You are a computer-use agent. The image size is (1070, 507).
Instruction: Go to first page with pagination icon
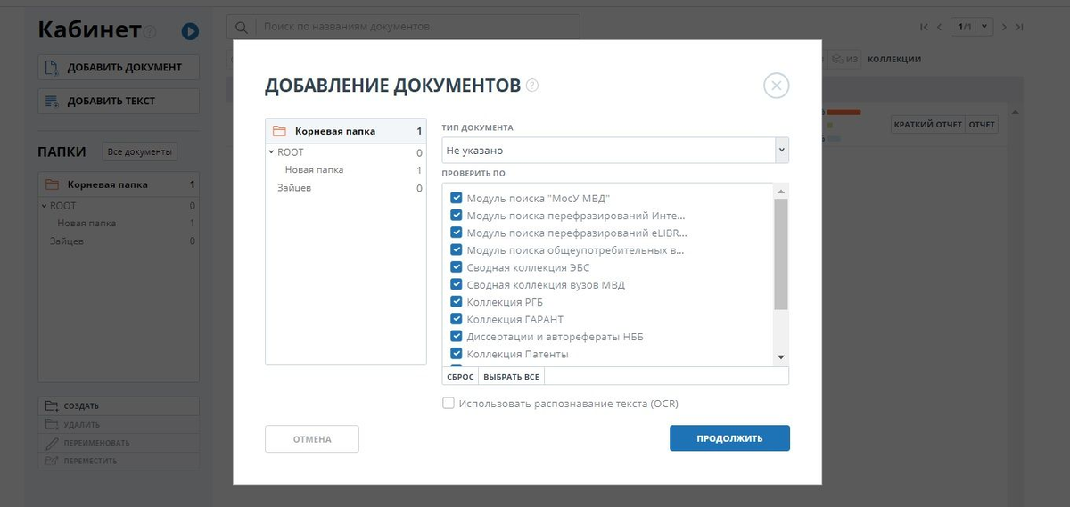pyautogui.click(x=924, y=28)
